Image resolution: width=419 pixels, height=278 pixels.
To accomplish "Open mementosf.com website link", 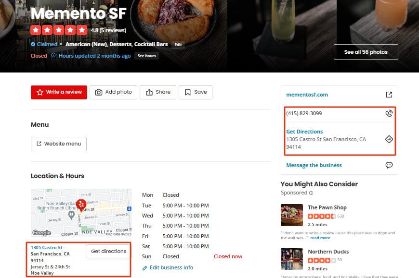I will [307, 95].
